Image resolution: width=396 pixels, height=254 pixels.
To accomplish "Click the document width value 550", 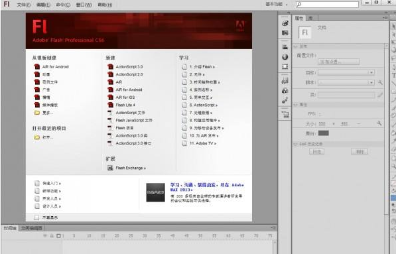I will [322, 124].
